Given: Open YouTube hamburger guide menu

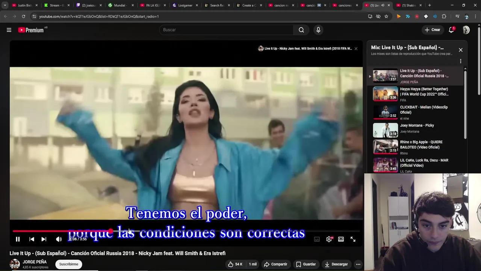Looking at the screenshot, I should coord(9,30).
